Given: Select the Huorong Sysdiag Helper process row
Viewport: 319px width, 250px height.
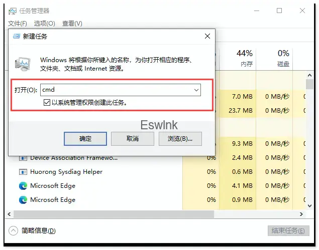Looking at the screenshot, I should point(66,172).
